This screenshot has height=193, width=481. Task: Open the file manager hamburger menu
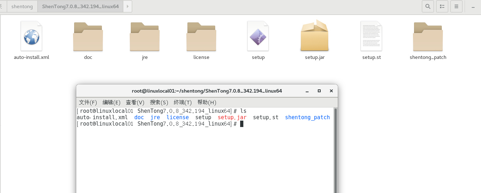pyautogui.click(x=456, y=6)
